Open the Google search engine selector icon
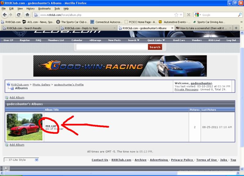 pyautogui.click(x=198, y=15)
